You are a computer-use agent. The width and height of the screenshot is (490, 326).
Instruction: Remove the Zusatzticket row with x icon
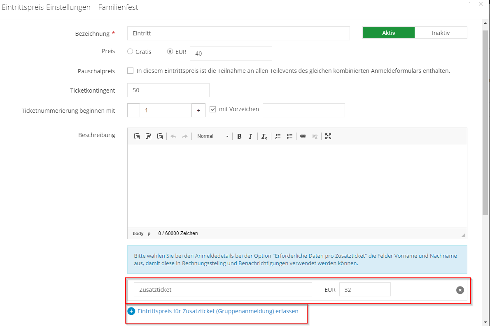pos(460,290)
